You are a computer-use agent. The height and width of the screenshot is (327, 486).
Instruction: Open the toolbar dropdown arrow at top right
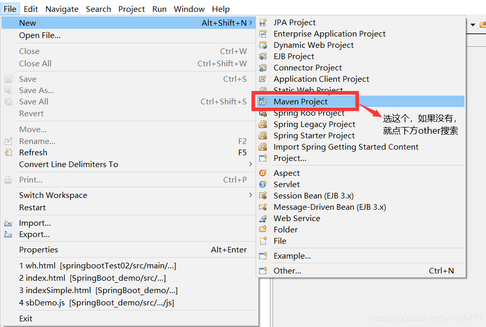click(x=473, y=25)
